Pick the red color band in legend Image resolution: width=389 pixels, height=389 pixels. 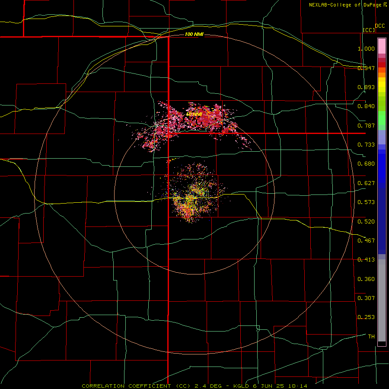(x=382, y=65)
